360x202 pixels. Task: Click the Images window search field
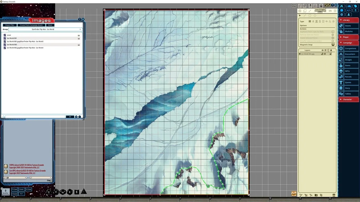tap(35, 117)
